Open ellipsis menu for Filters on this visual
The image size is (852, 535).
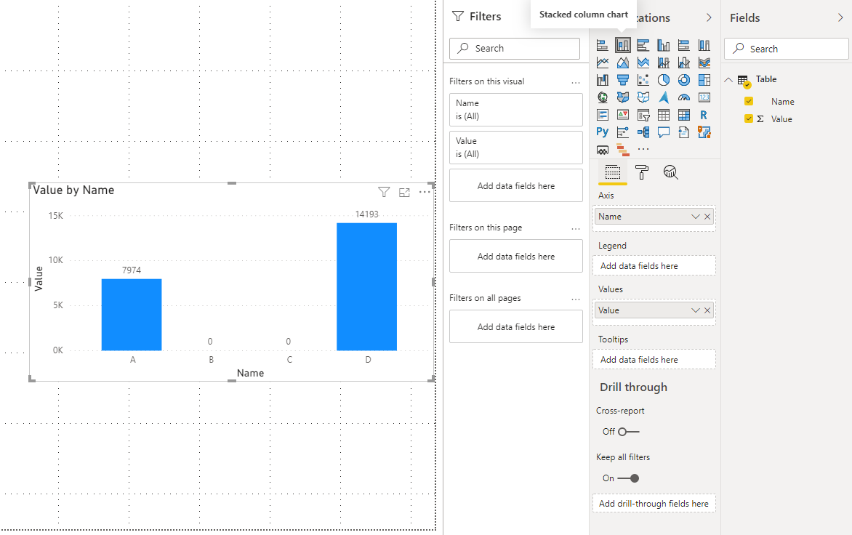pyautogui.click(x=576, y=82)
